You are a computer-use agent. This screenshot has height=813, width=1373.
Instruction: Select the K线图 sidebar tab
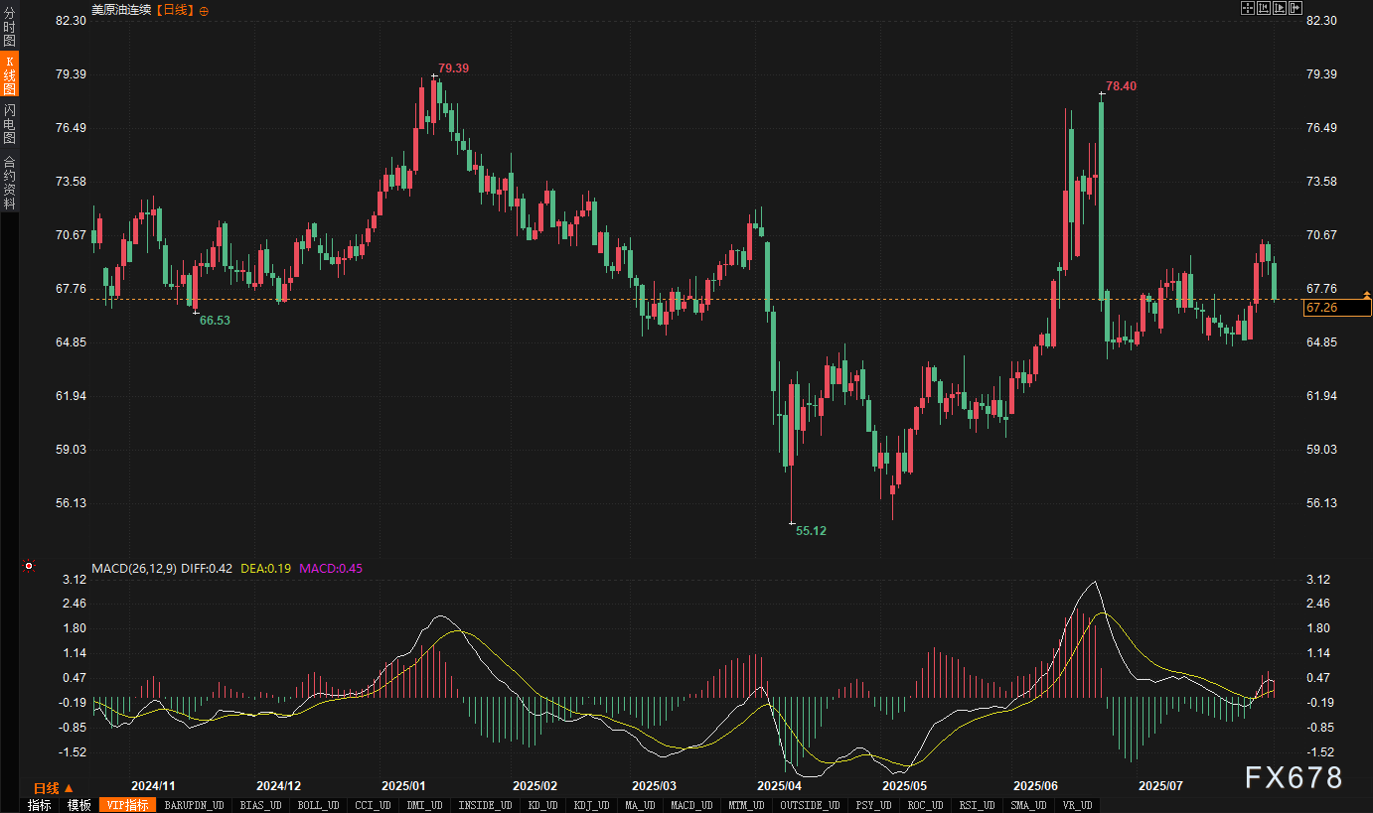coord(10,75)
